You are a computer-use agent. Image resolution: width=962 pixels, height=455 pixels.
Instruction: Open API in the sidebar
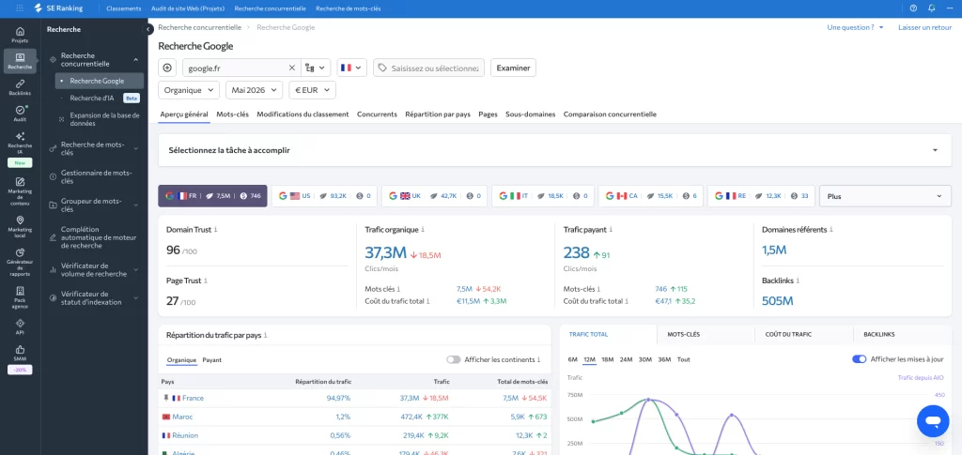pyautogui.click(x=21, y=327)
